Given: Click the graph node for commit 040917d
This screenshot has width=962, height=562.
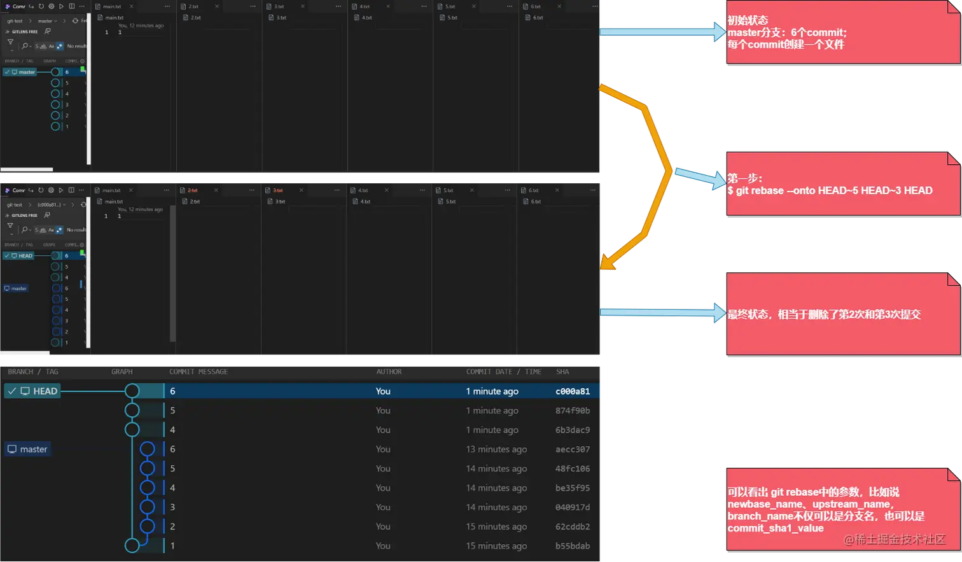Looking at the screenshot, I should click(x=147, y=507).
